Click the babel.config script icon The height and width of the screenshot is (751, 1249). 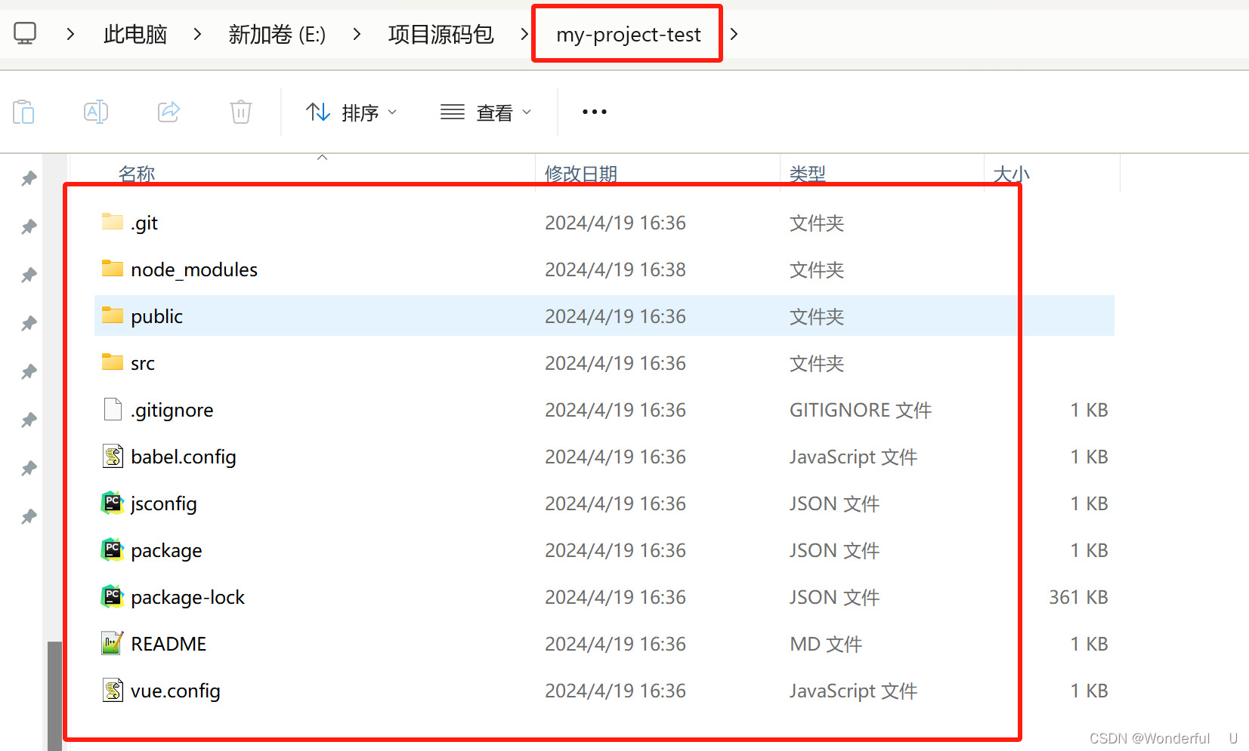113,456
